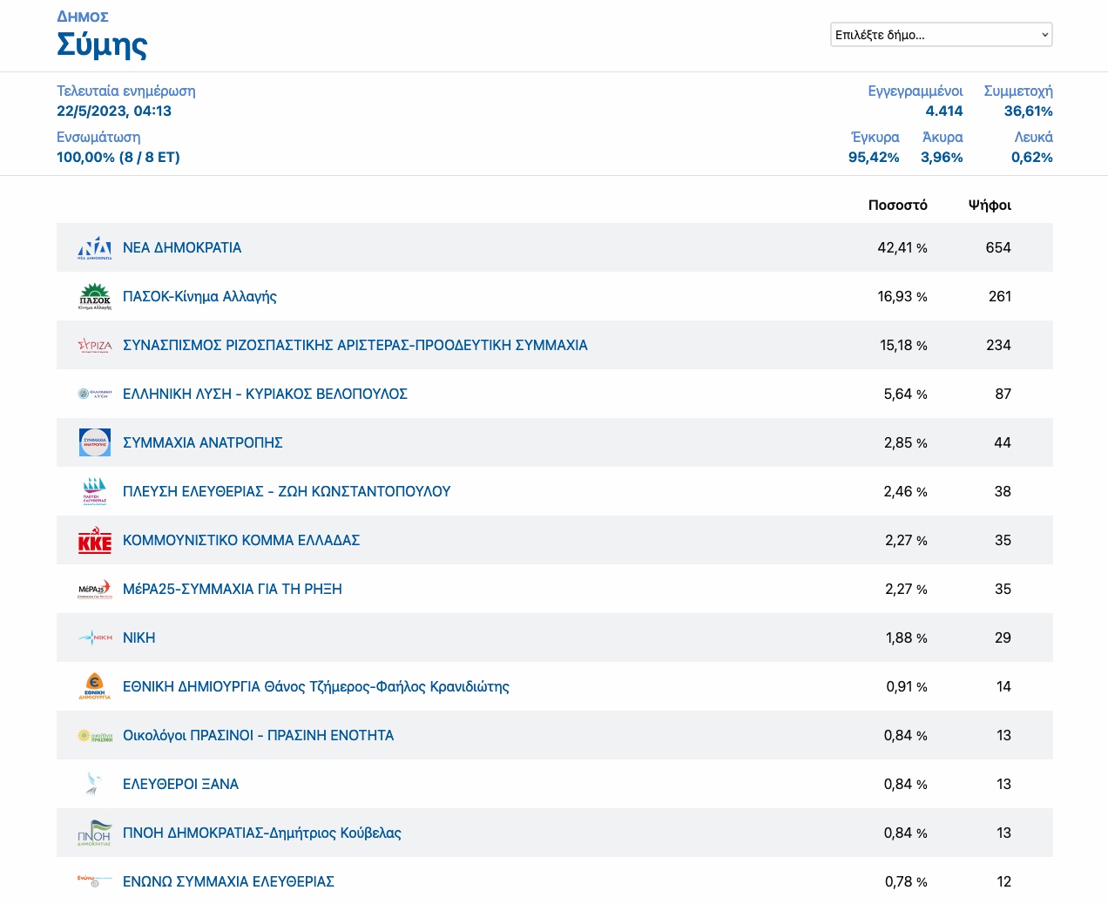Open the ΕΝΩΝΩ ΣΥΜΜΑΧΙΑ ΕΛΕΥΘΕΡΙΑΣ link

pos(228,881)
